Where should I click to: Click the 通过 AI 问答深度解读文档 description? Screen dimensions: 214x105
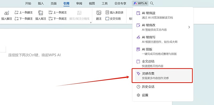click(x=158, y=18)
